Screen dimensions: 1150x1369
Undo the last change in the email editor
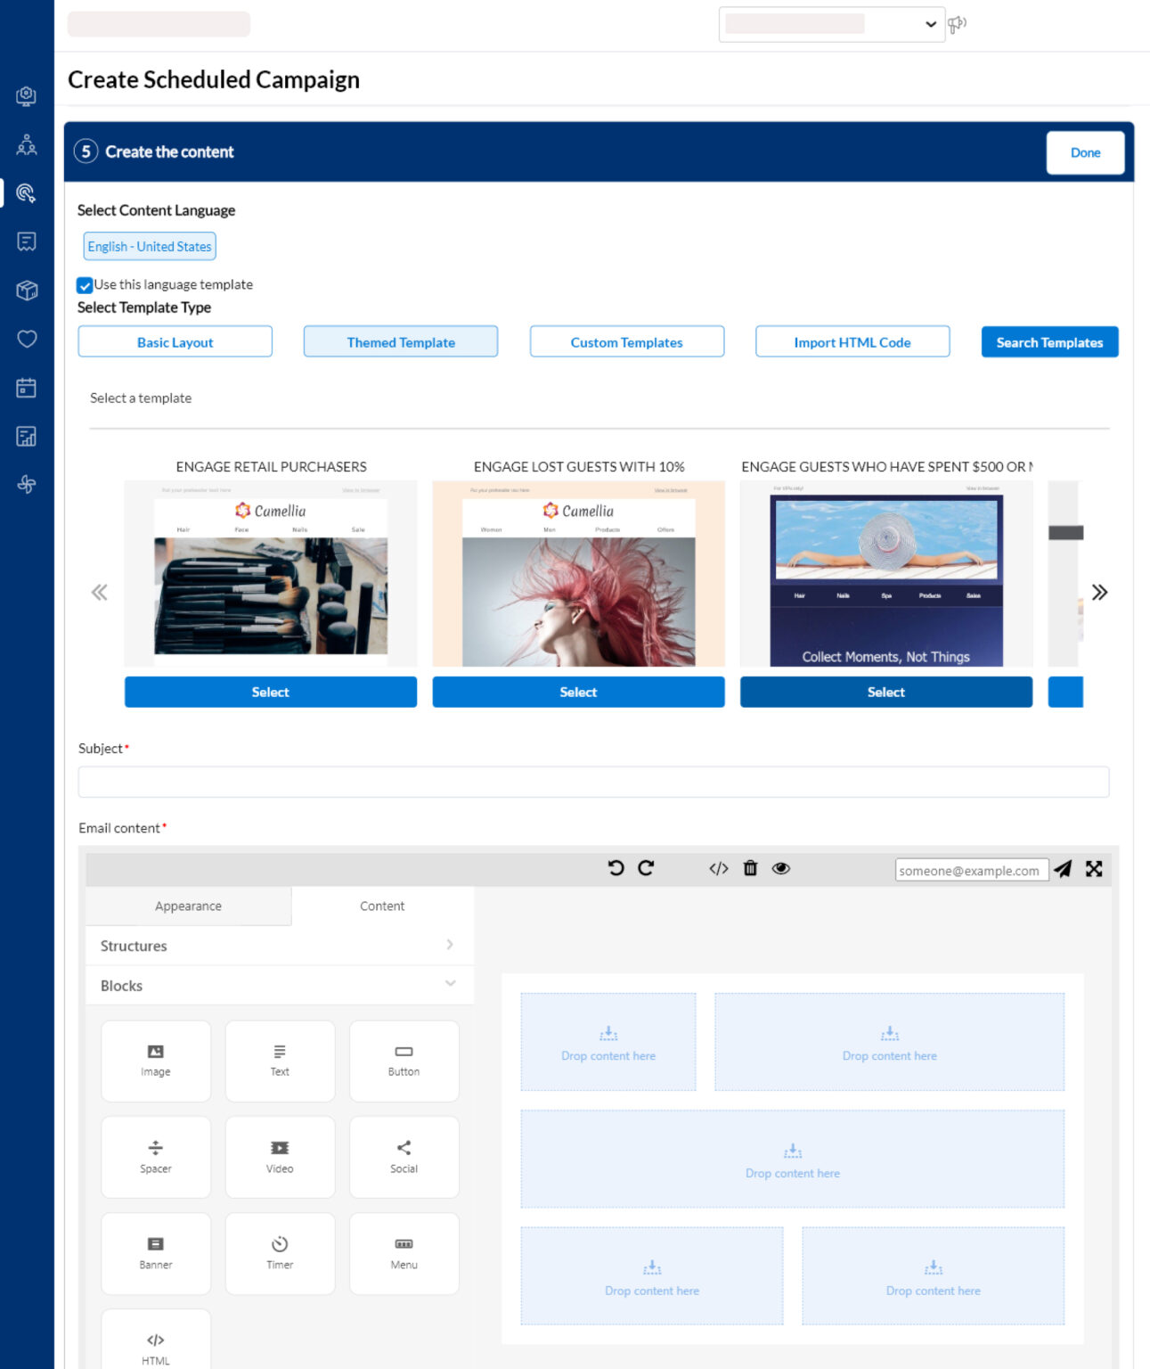pyautogui.click(x=616, y=868)
